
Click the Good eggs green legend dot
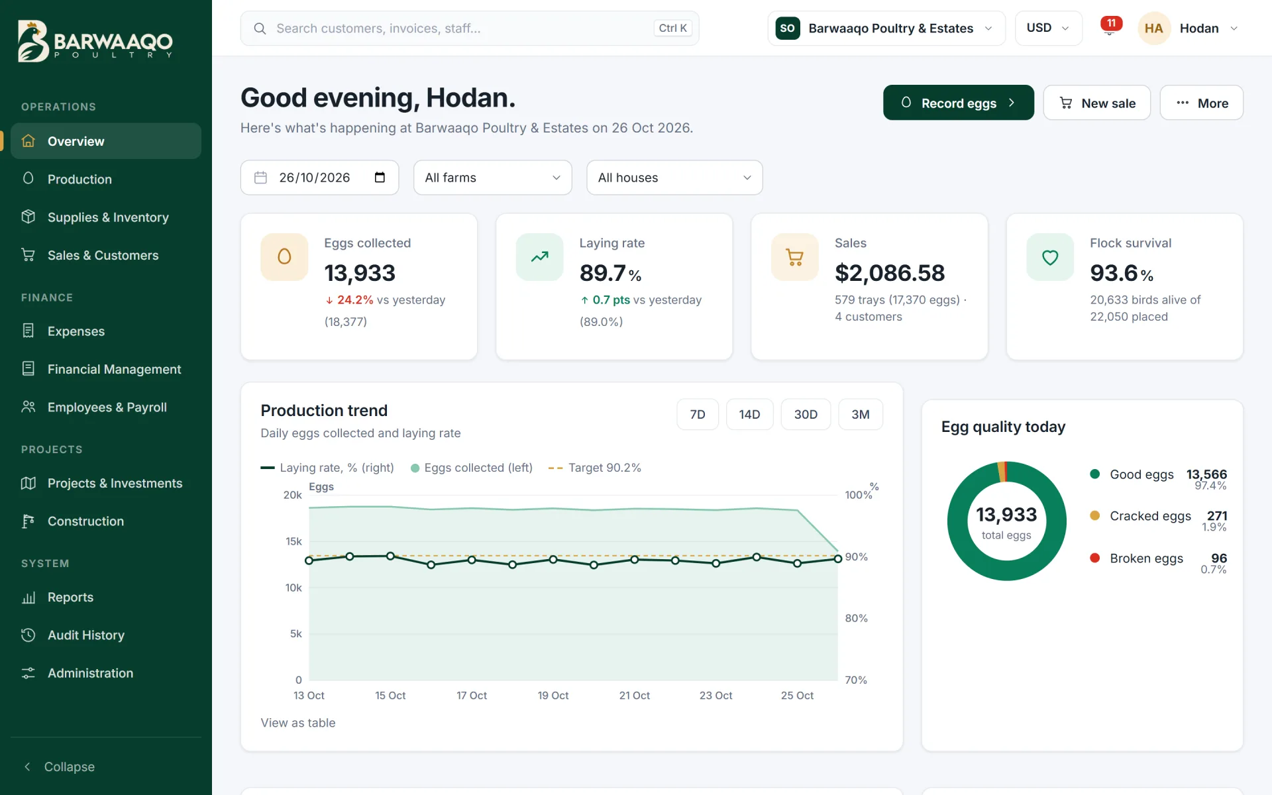click(1094, 474)
